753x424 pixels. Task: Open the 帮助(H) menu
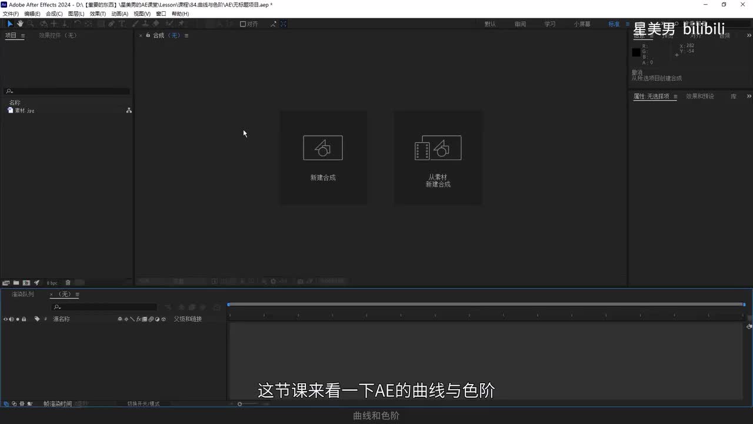180,14
